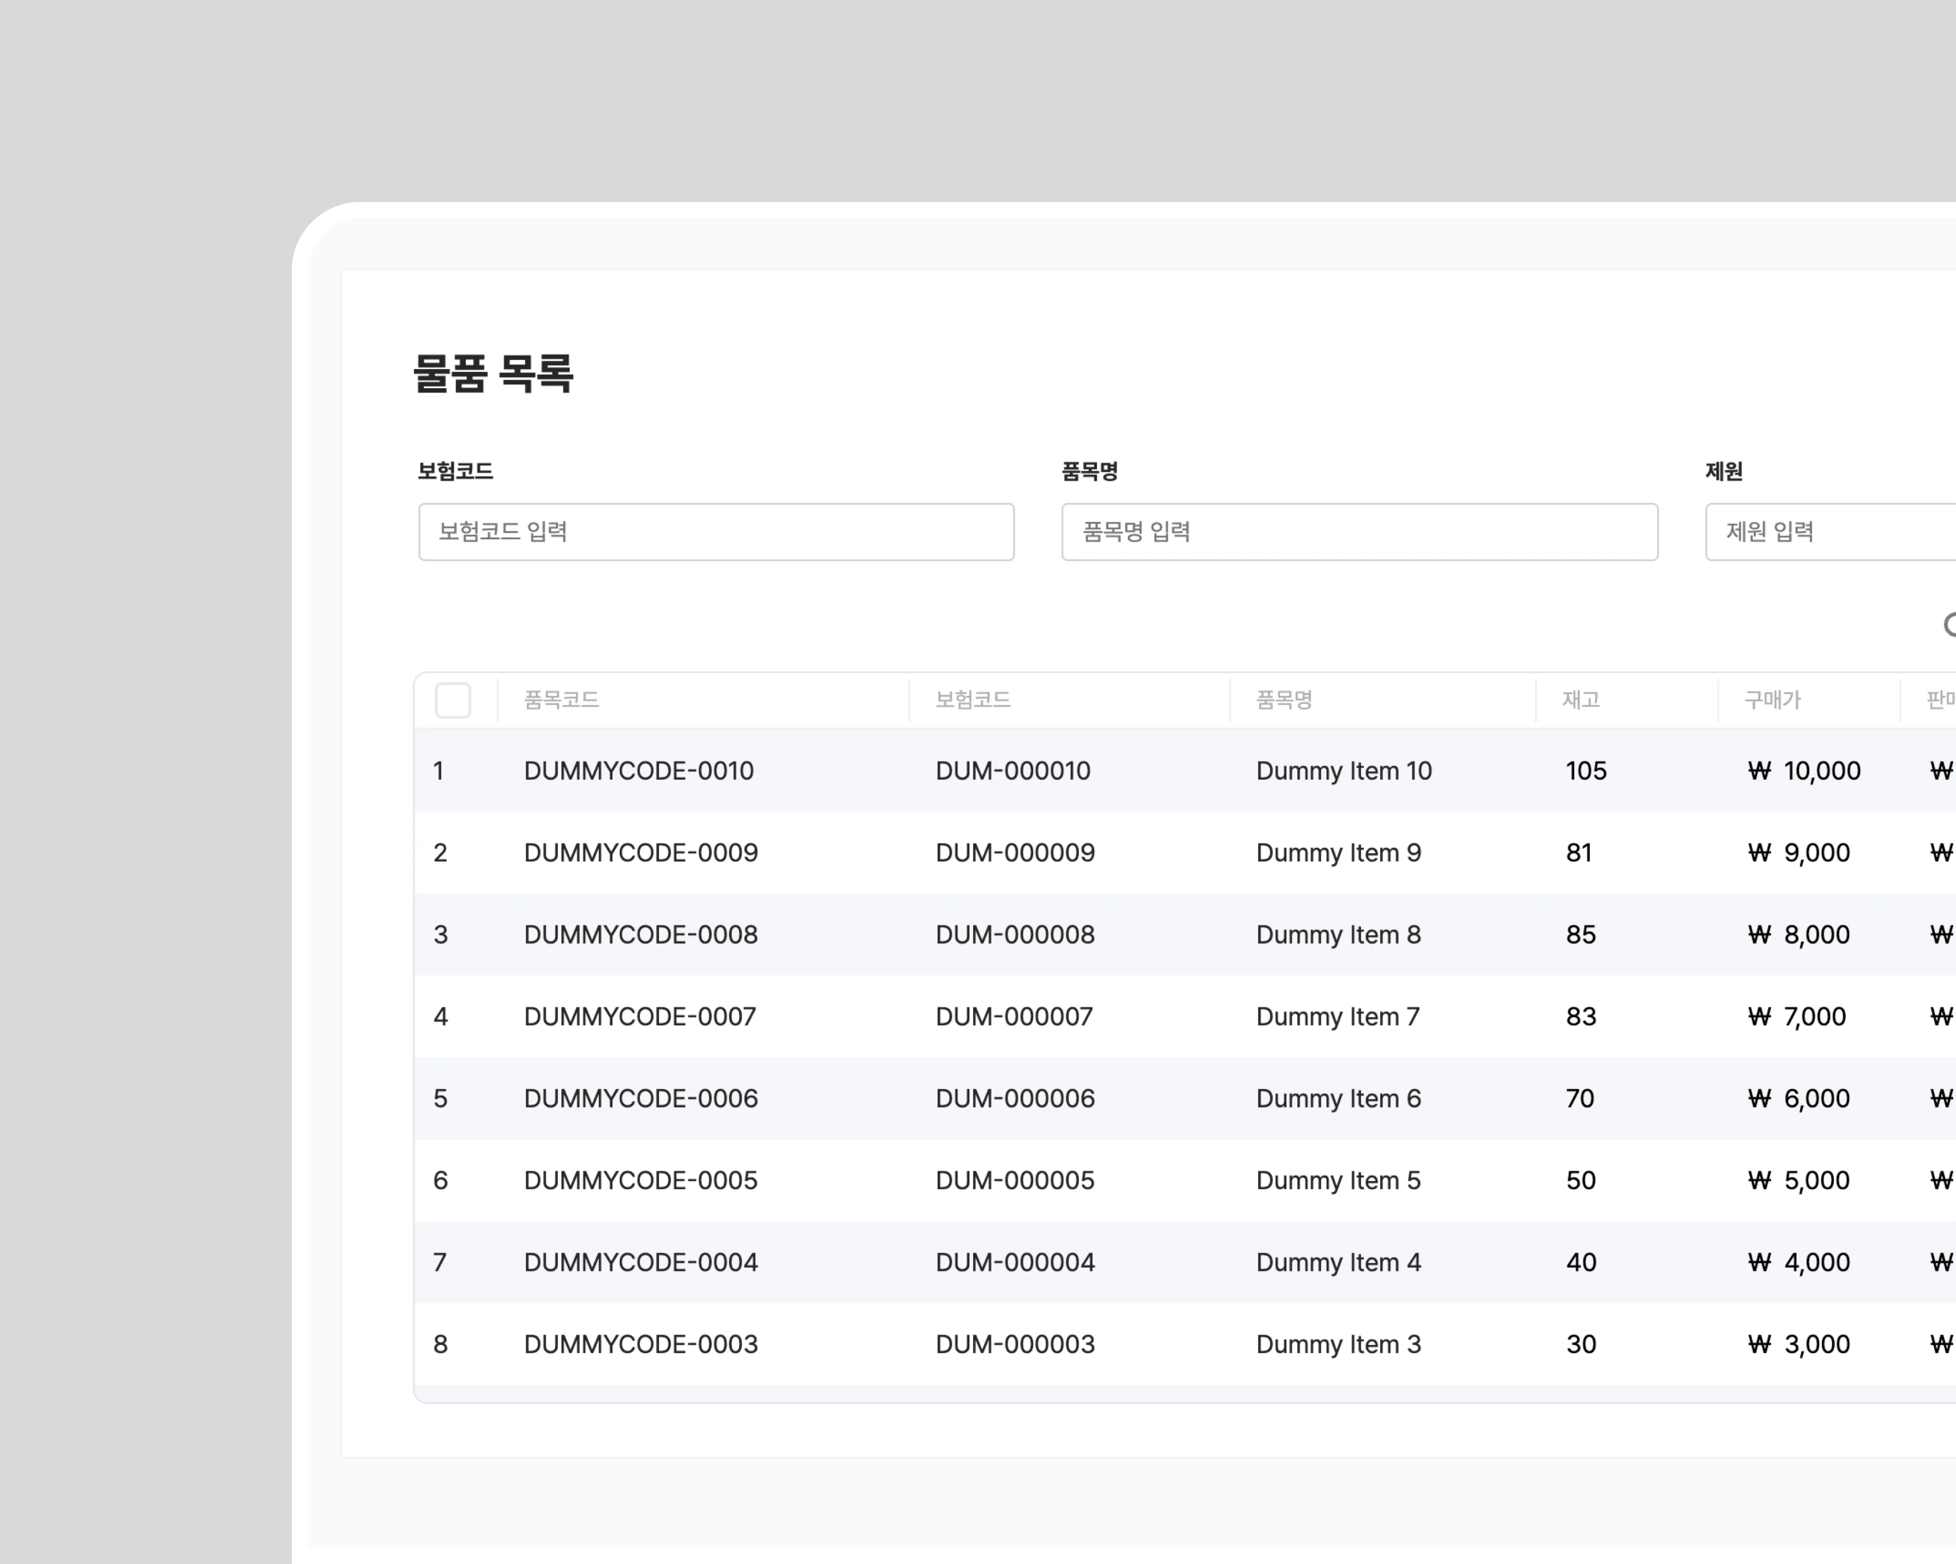1956x1564 pixels.
Task: Click insurance code DUM-000004
Action: (x=1015, y=1262)
